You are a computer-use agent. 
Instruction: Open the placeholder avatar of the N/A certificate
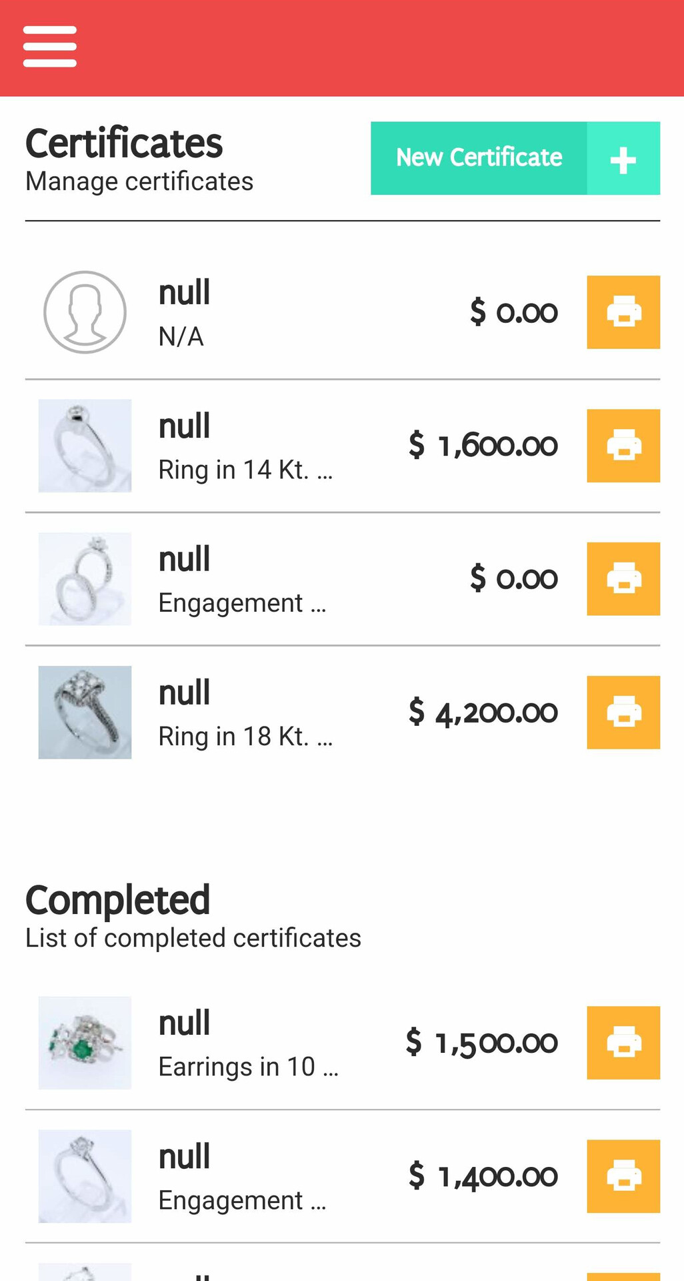click(x=85, y=312)
